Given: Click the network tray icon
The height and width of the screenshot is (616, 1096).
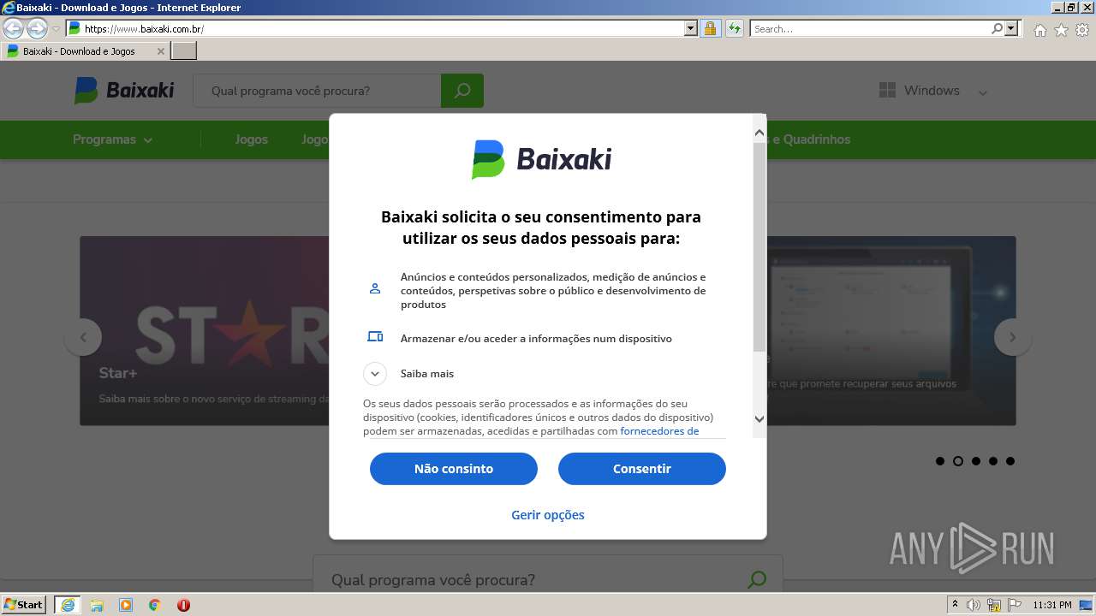Looking at the screenshot, I should click(x=994, y=605).
